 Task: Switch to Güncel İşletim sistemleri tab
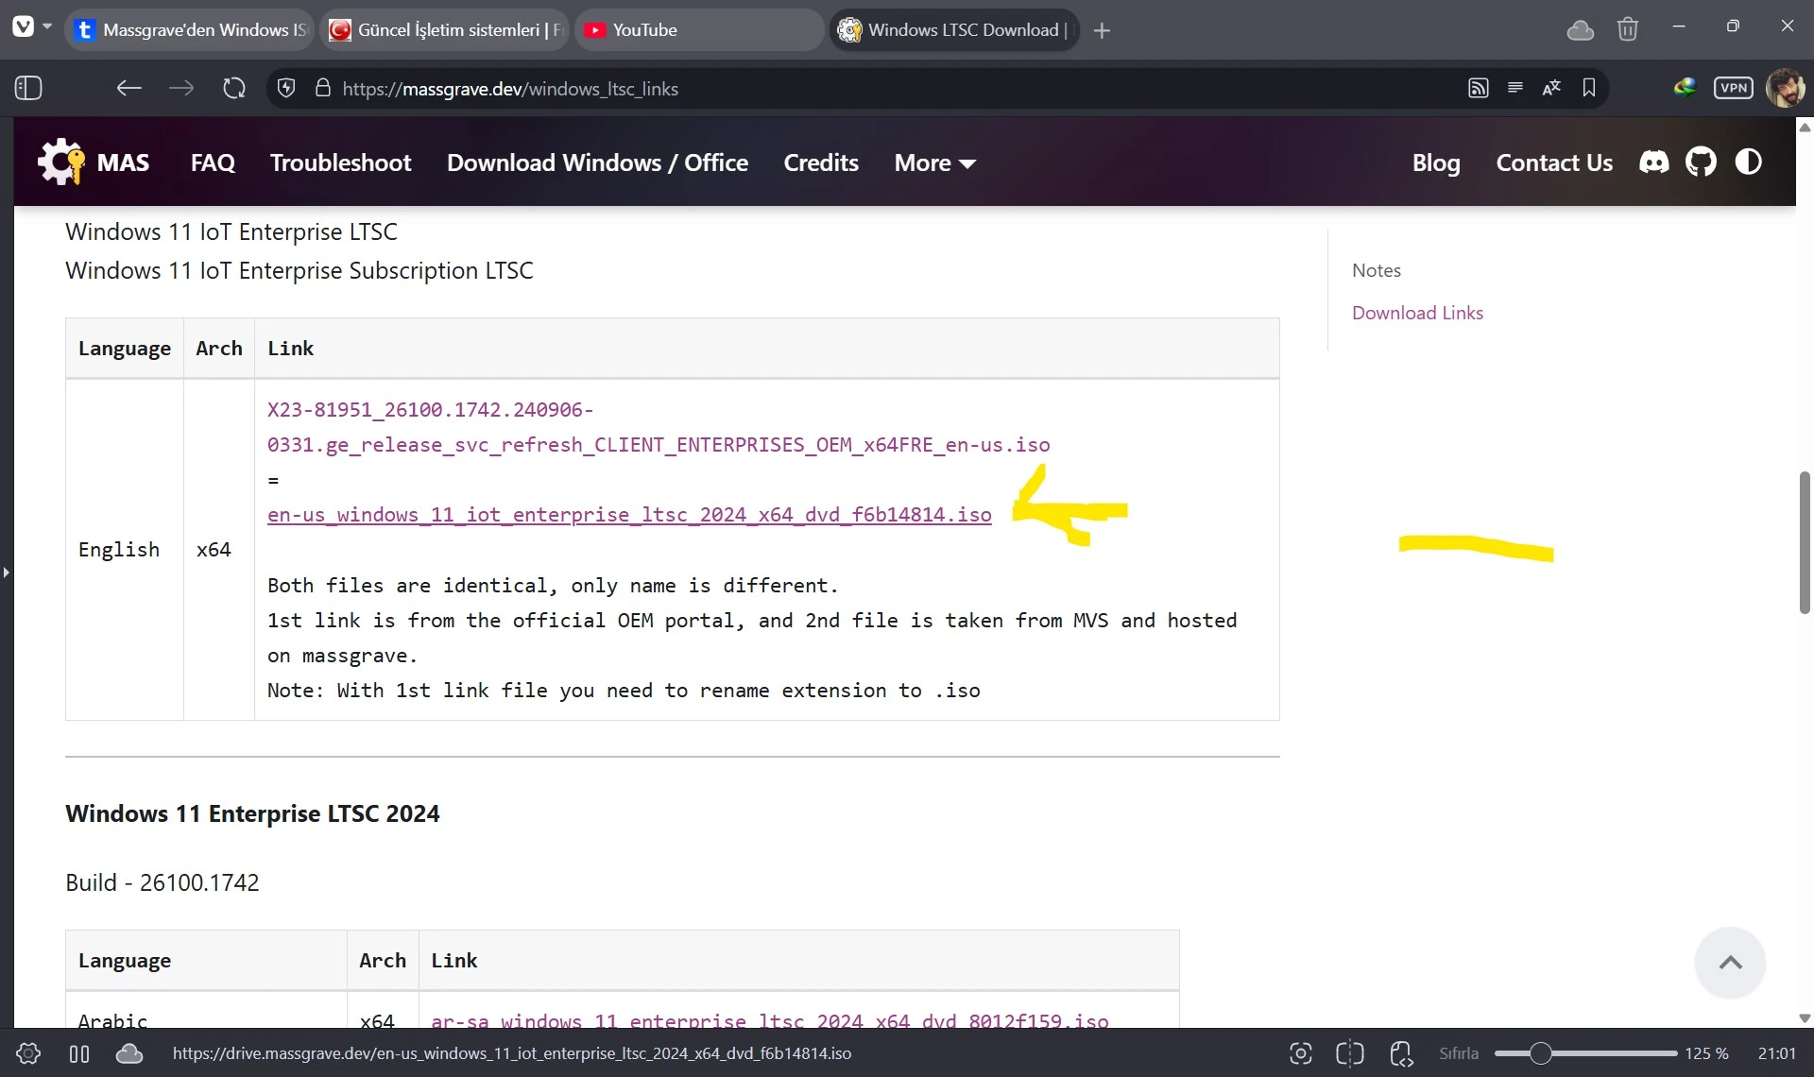[x=446, y=30]
